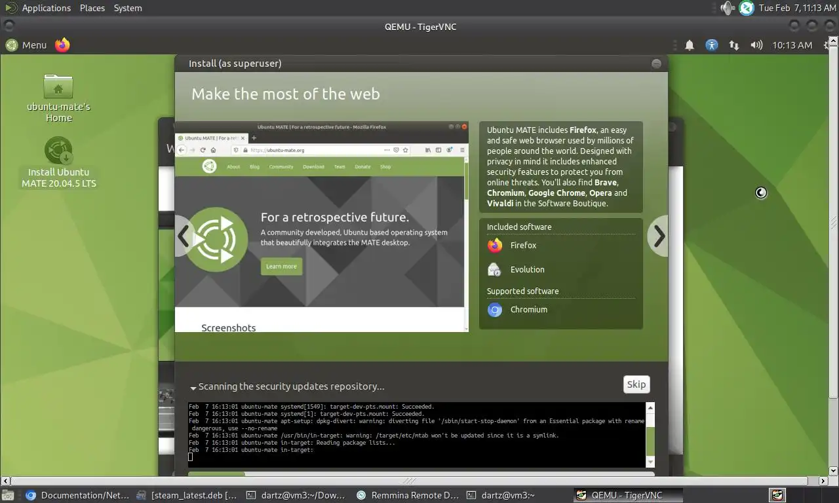Click the QEMU - TigerVNC taskbar item
839x503 pixels.
(x=627, y=495)
